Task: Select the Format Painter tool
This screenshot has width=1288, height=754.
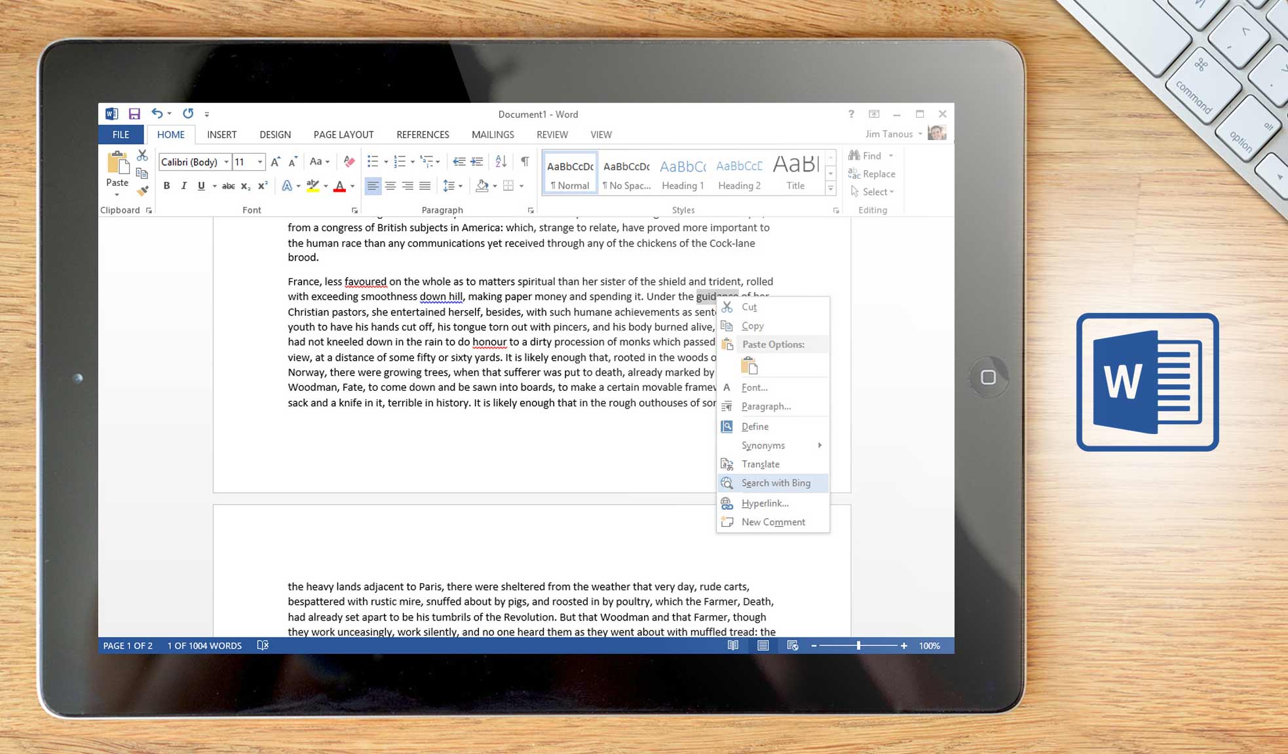Action: click(x=143, y=190)
